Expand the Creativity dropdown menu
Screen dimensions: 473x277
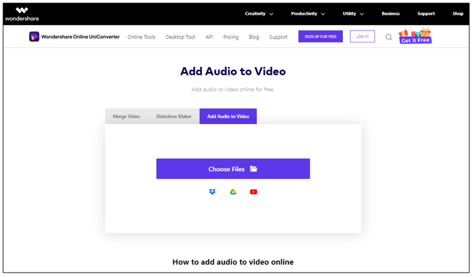259,14
